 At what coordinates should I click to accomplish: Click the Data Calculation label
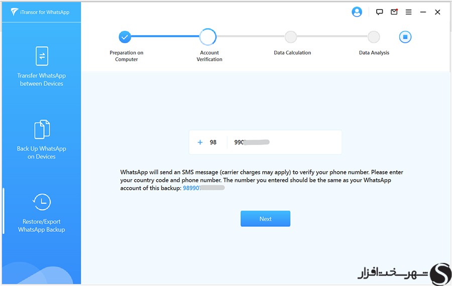click(x=292, y=53)
